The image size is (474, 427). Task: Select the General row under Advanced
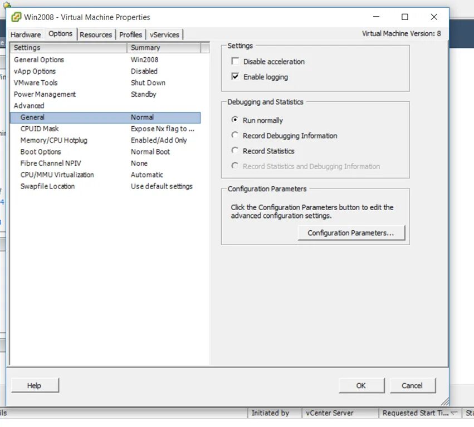105,117
